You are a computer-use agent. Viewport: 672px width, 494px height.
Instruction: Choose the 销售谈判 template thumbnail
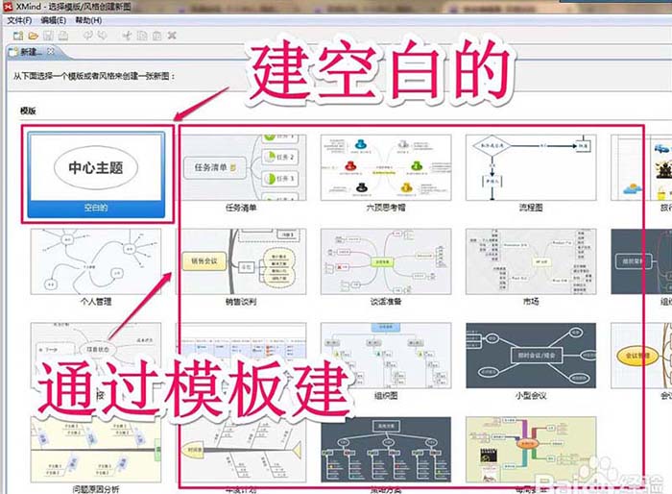[241, 261]
